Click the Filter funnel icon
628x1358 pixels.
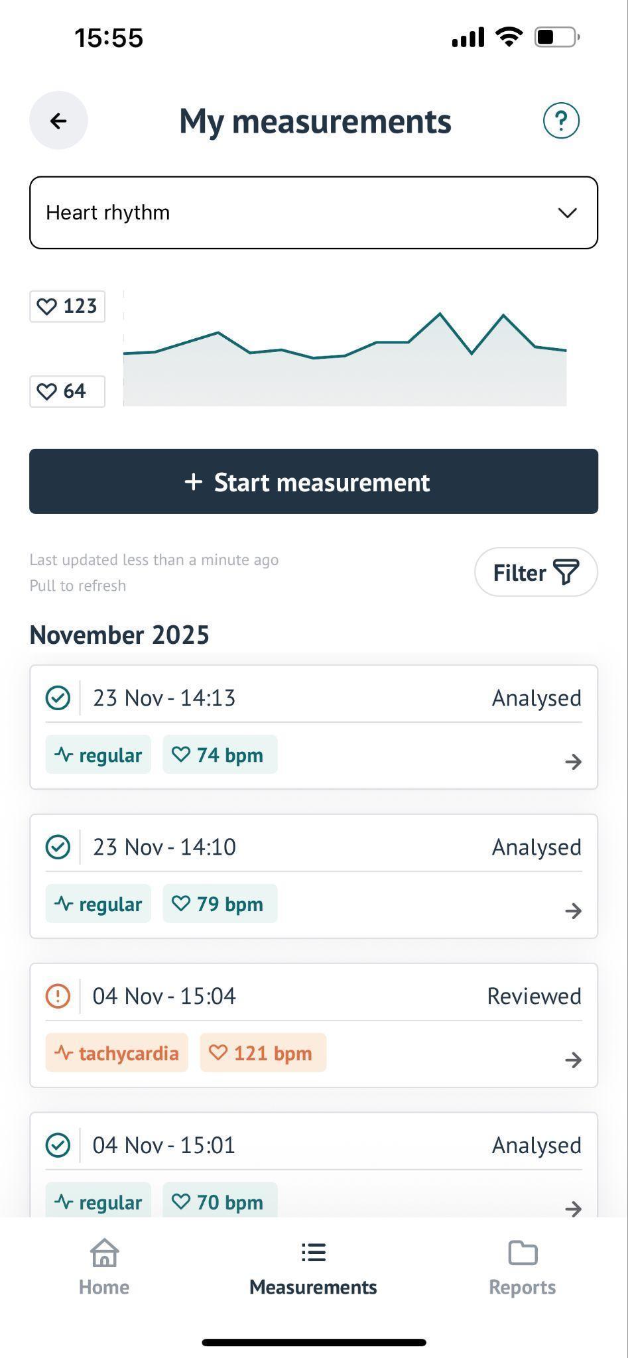point(566,572)
